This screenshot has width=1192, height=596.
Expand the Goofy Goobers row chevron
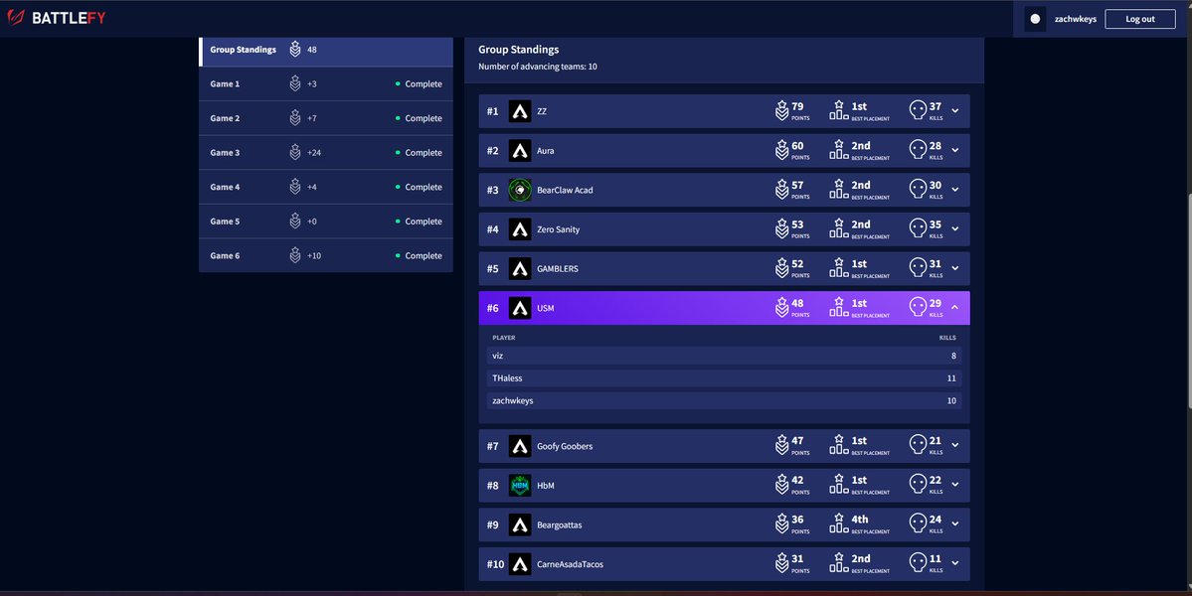click(954, 446)
